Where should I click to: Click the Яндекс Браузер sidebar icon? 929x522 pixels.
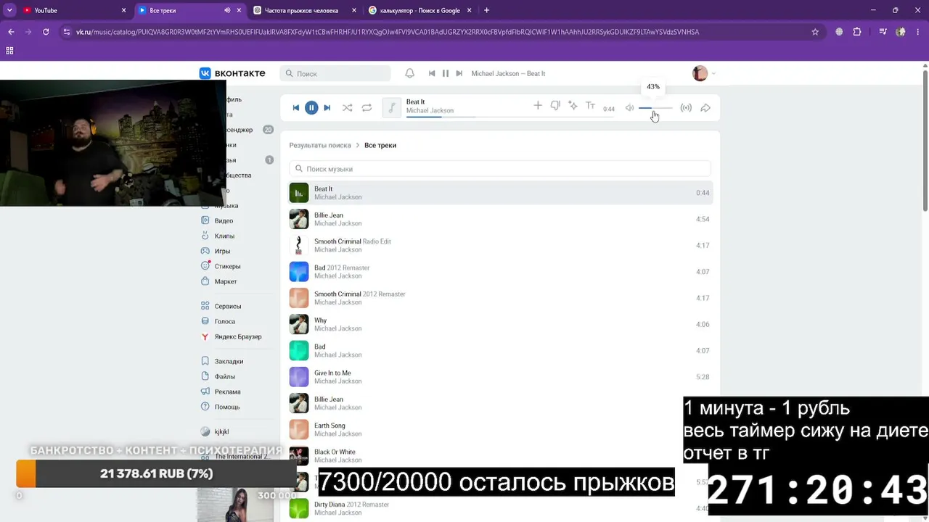[x=205, y=336]
